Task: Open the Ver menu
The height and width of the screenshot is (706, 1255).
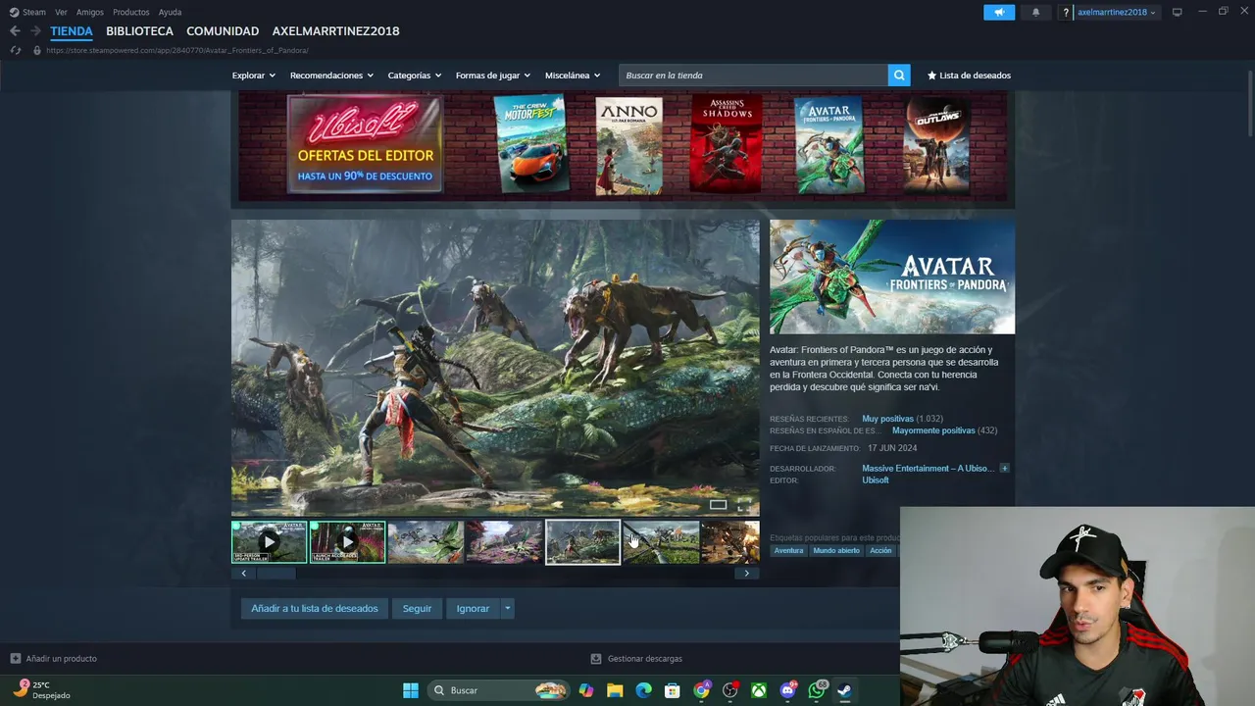Action: pos(61,12)
